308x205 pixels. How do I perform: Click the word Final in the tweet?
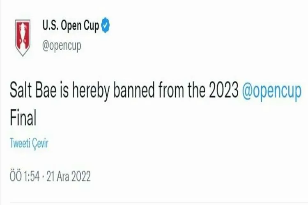pos(23,118)
